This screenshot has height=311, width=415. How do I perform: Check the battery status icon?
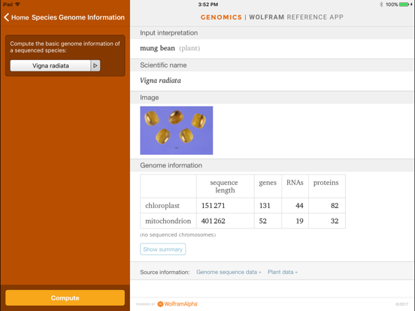pos(404,5)
